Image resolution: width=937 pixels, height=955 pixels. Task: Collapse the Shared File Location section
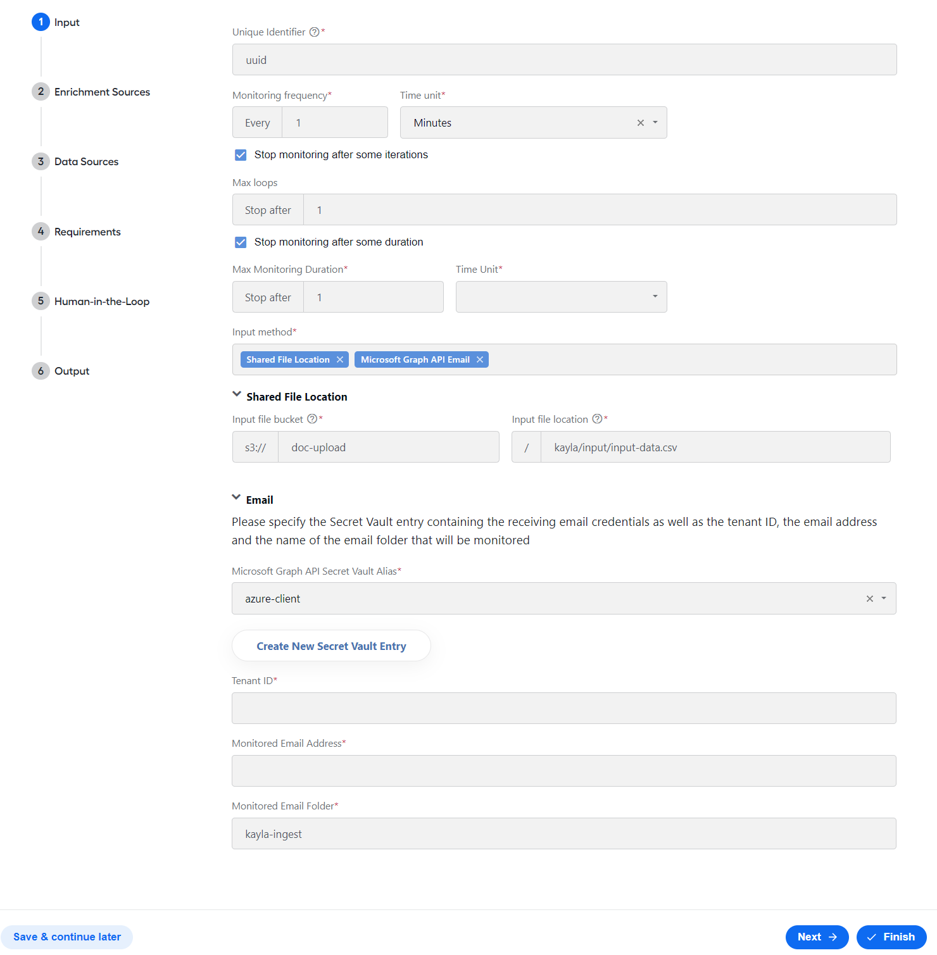[237, 394]
